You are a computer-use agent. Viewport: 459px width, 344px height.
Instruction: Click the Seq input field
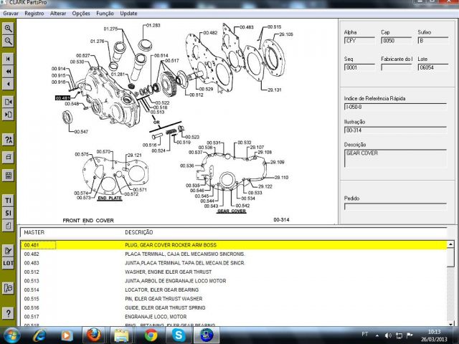359,67
